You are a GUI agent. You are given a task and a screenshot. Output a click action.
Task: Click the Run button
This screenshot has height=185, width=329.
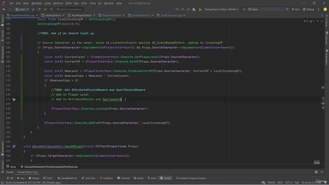tap(296, 9)
